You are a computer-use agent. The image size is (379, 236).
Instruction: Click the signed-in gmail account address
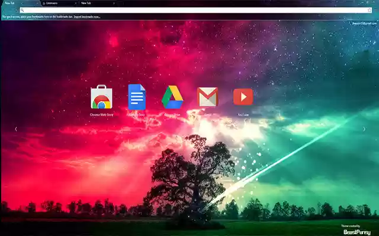(364, 24)
